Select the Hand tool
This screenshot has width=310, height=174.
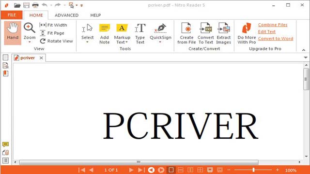pyautogui.click(x=13, y=33)
